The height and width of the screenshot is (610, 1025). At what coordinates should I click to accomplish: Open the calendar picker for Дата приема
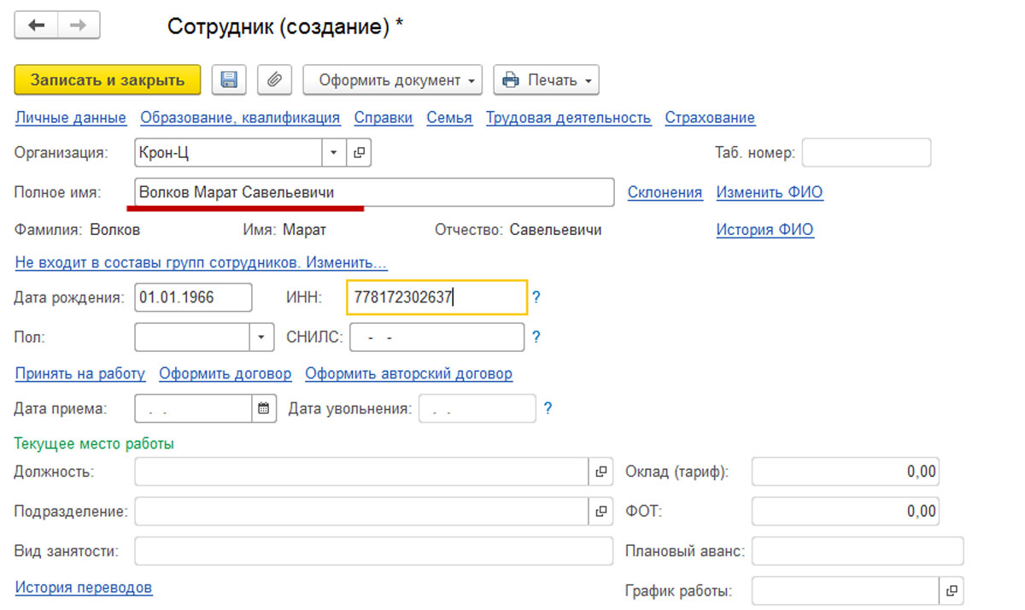pyautogui.click(x=264, y=408)
